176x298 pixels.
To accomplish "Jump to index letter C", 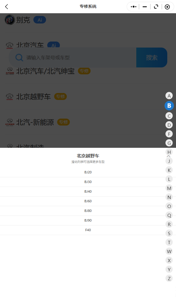I will point(169,116).
